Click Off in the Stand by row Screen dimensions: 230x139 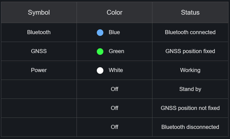tap(114, 89)
